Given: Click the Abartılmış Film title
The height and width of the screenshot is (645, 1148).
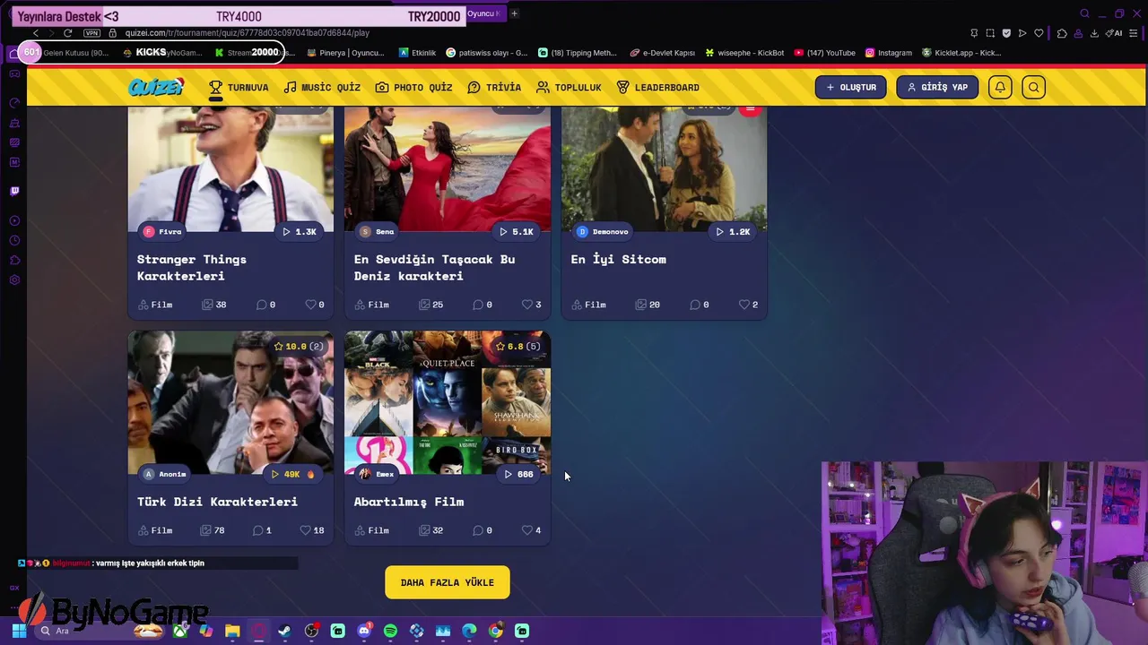Looking at the screenshot, I should tap(409, 502).
